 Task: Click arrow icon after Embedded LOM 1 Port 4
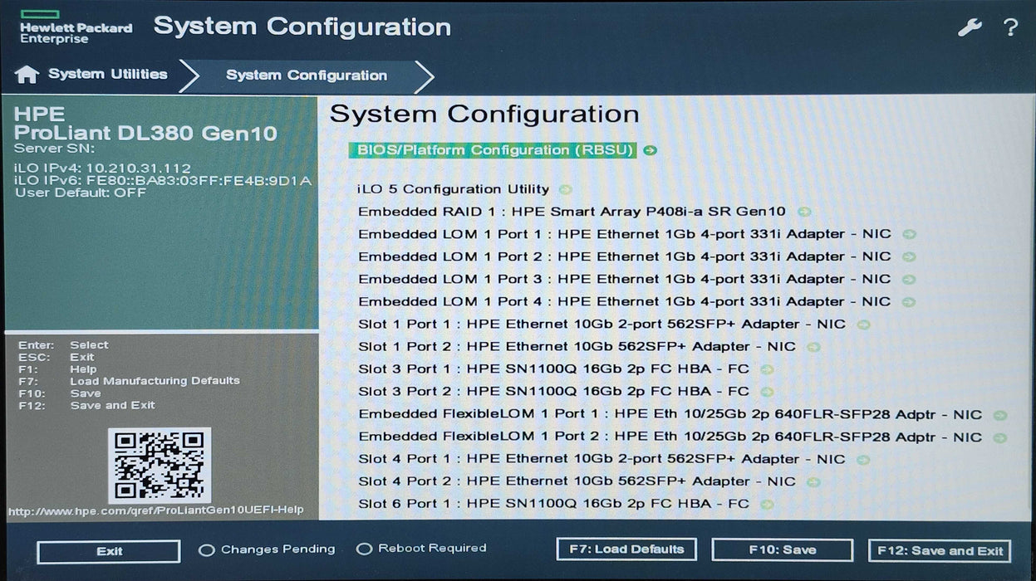[x=909, y=301]
